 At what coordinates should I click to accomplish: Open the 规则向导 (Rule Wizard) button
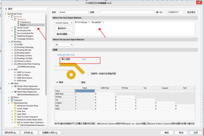click(x=11, y=133)
